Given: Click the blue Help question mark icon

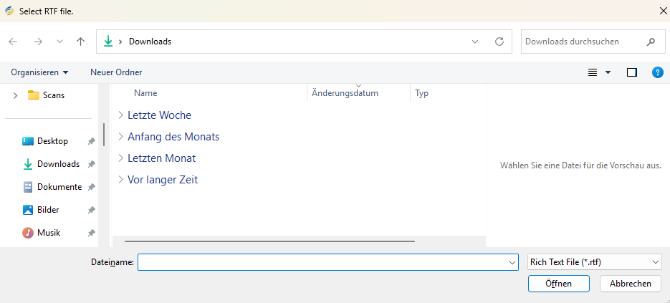Looking at the screenshot, I should pos(656,72).
